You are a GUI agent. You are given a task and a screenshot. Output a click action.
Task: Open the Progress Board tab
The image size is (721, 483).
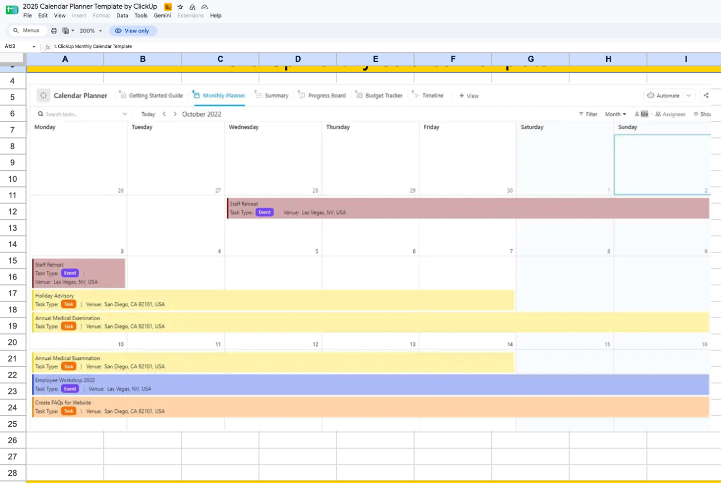coord(322,95)
